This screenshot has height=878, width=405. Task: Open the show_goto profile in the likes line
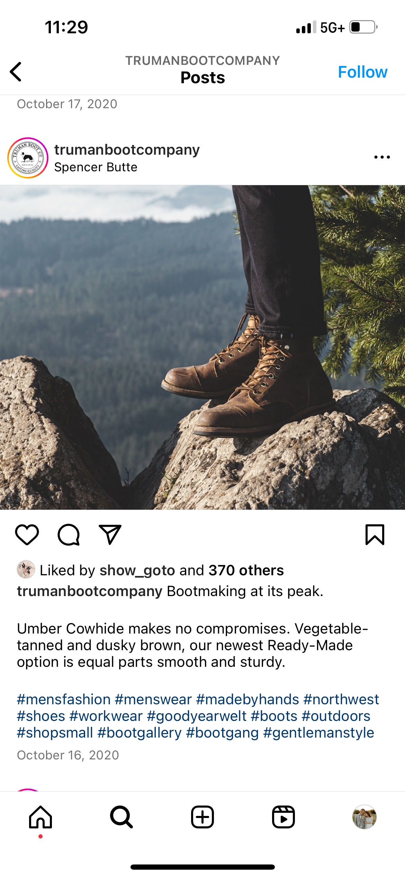tap(137, 570)
